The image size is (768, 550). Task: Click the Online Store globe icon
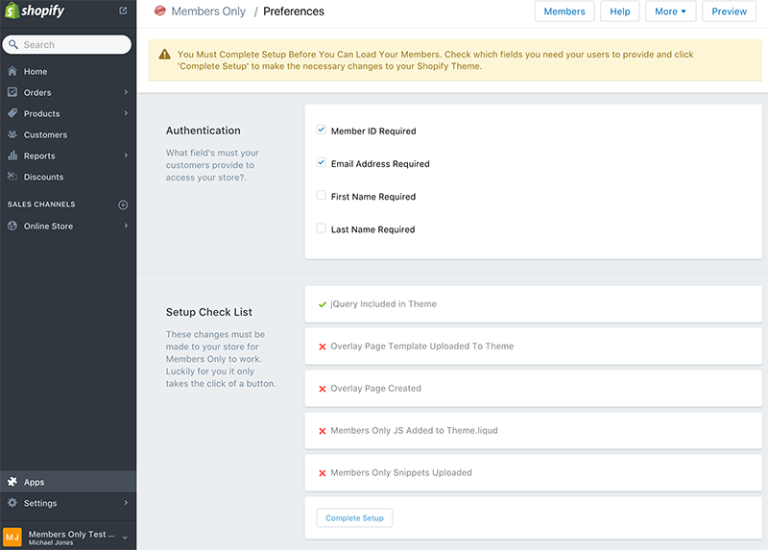tap(12, 226)
